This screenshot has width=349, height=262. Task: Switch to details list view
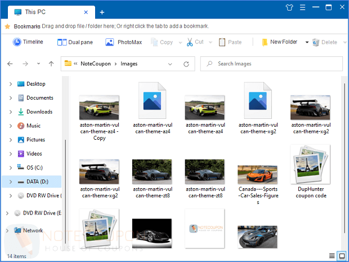[332, 256]
